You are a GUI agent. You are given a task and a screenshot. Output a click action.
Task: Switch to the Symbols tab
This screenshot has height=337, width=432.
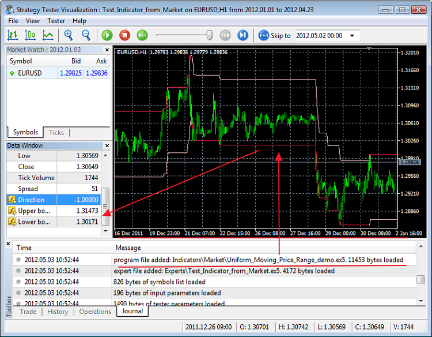tap(25, 132)
